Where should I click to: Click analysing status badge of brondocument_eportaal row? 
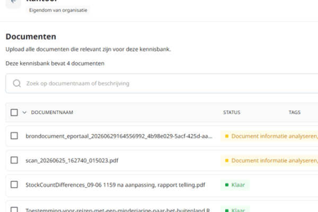point(269,136)
